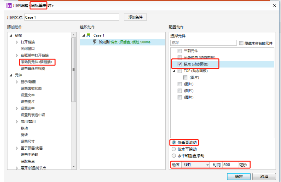The width and height of the screenshot is (281, 182).
Task: Click the Case 1 tree icon
Action: point(89,35)
